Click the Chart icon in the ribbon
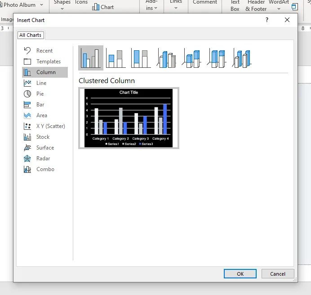The width and height of the screenshot is (311, 295). pyautogui.click(x=96, y=7)
